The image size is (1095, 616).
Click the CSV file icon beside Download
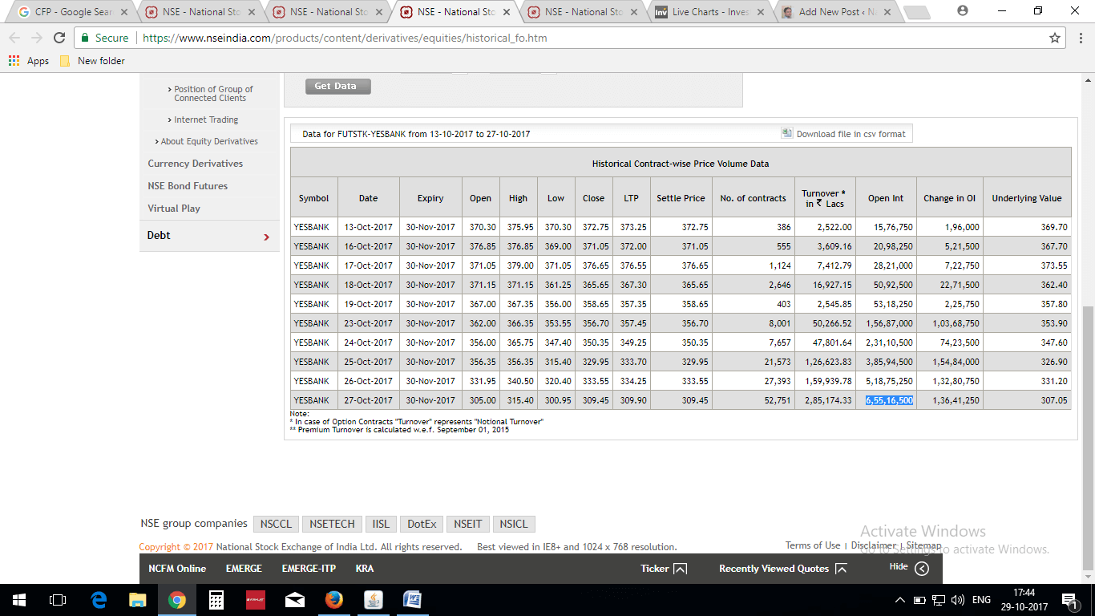click(787, 133)
